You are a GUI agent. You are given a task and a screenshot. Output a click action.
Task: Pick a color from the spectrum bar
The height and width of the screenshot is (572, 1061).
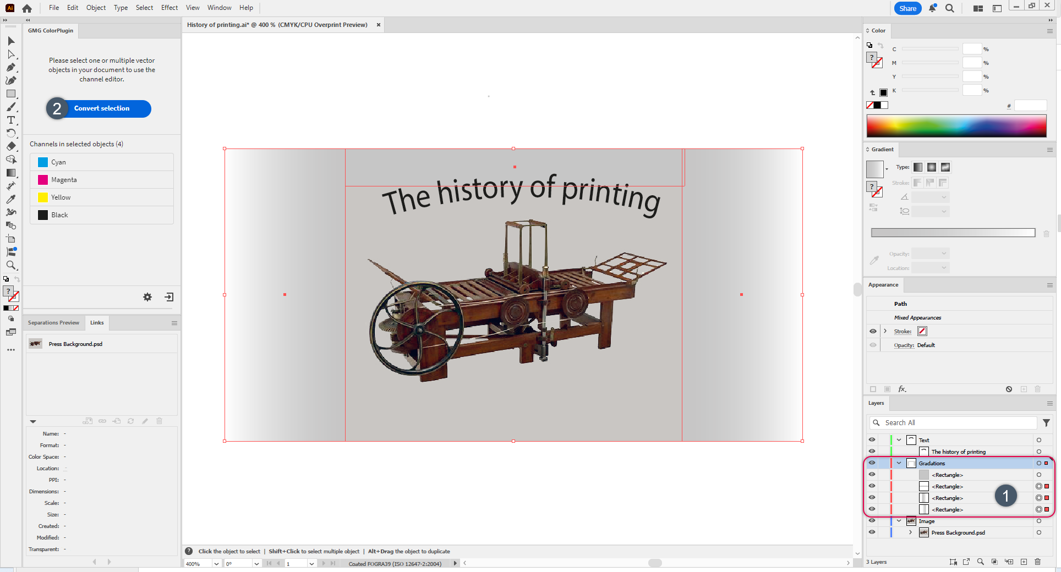click(956, 126)
